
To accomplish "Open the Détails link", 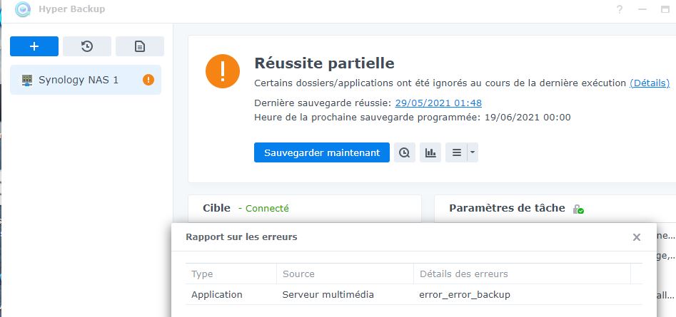I will coord(650,83).
